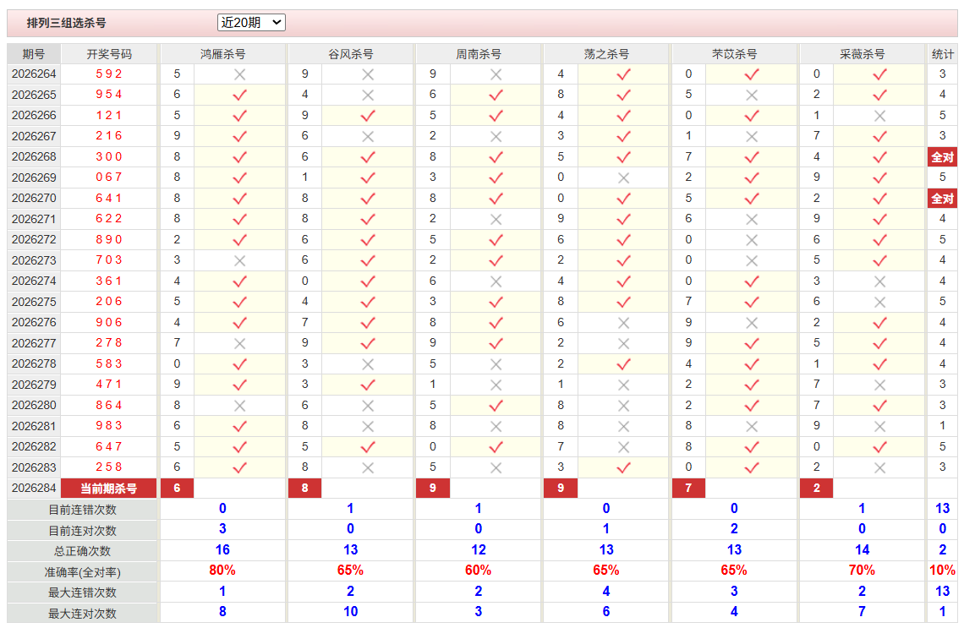Click 采薇 max consecutive correct value 7
This screenshot has width=964, height=639.
(x=862, y=611)
